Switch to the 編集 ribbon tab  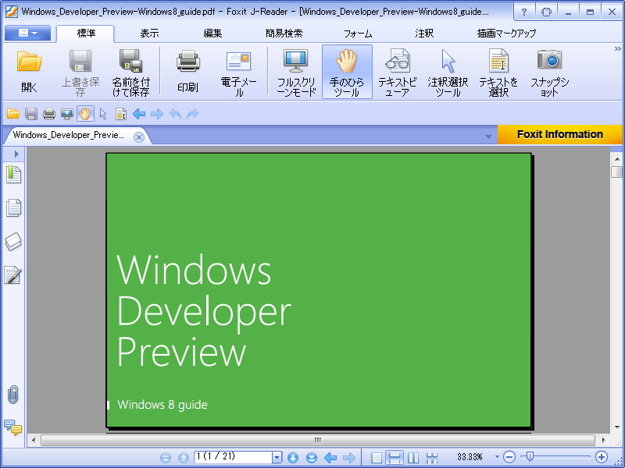(x=212, y=34)
